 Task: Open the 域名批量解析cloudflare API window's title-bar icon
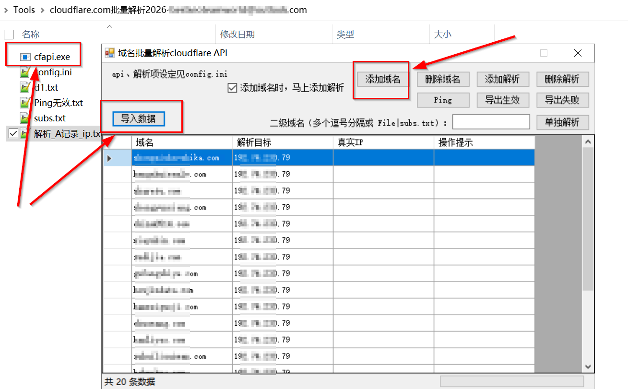point(110,53)
